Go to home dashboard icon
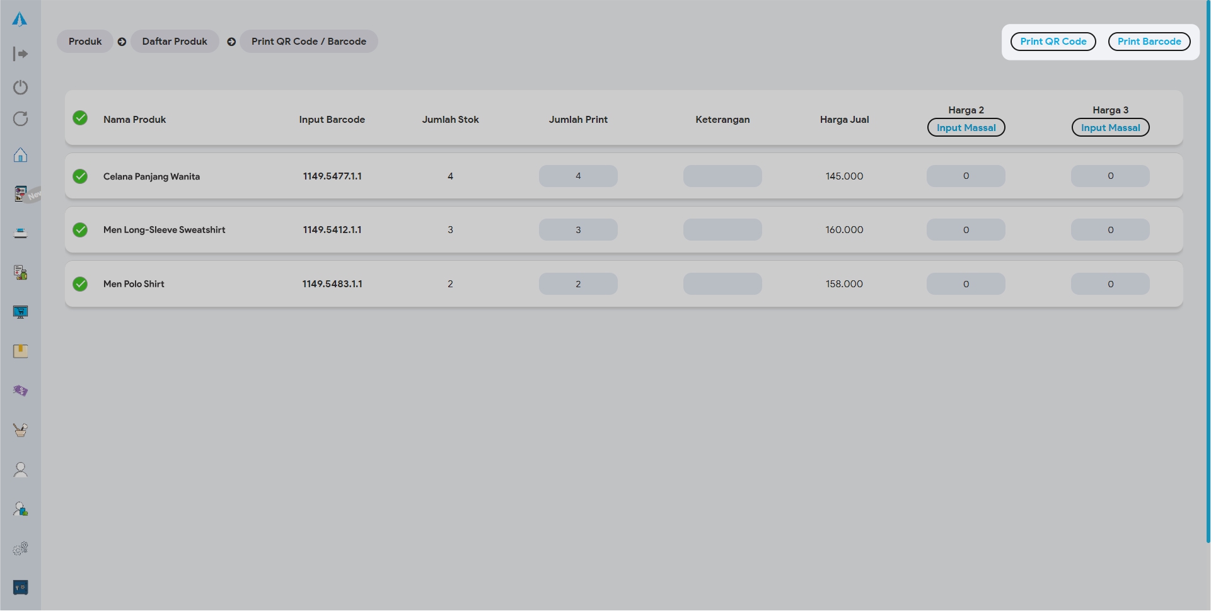The image size is (1211, 611). pos(20,155)
